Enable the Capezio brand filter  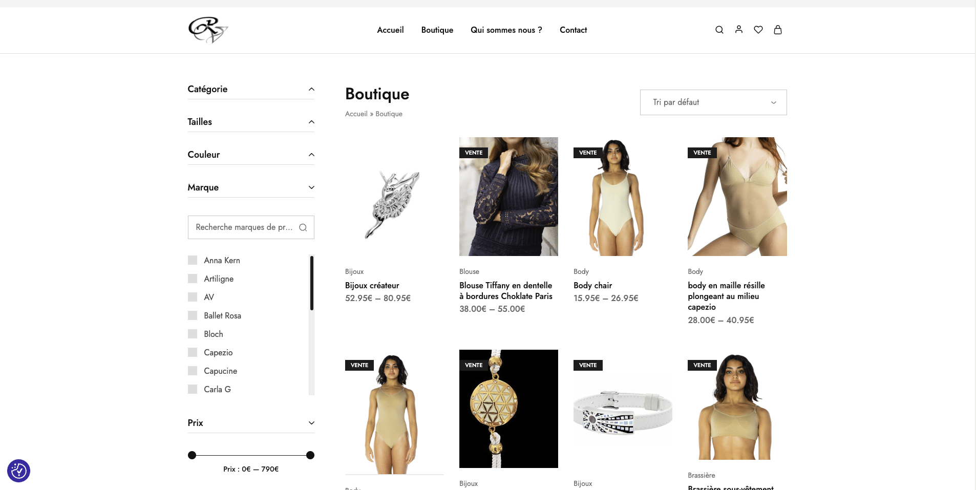(193, 352)
